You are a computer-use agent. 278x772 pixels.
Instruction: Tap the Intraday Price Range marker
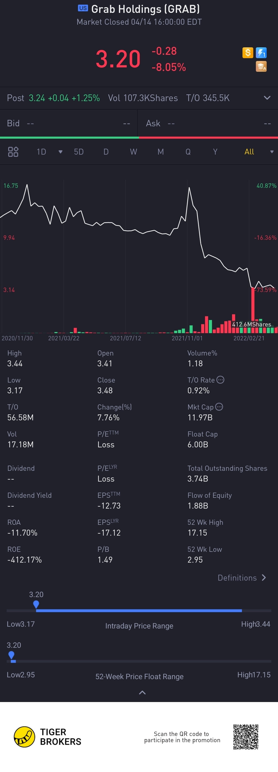pyautogui.click(x=36, y=604)
